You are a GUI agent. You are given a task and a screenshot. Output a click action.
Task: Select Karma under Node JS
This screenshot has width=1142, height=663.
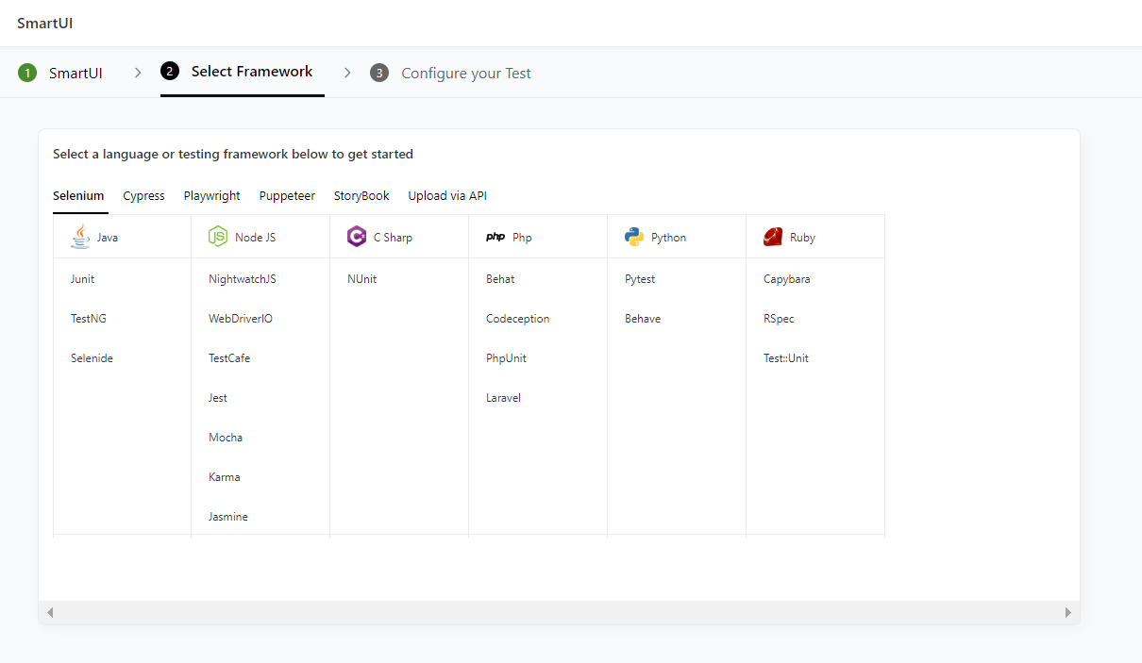(x=225, y=477)
